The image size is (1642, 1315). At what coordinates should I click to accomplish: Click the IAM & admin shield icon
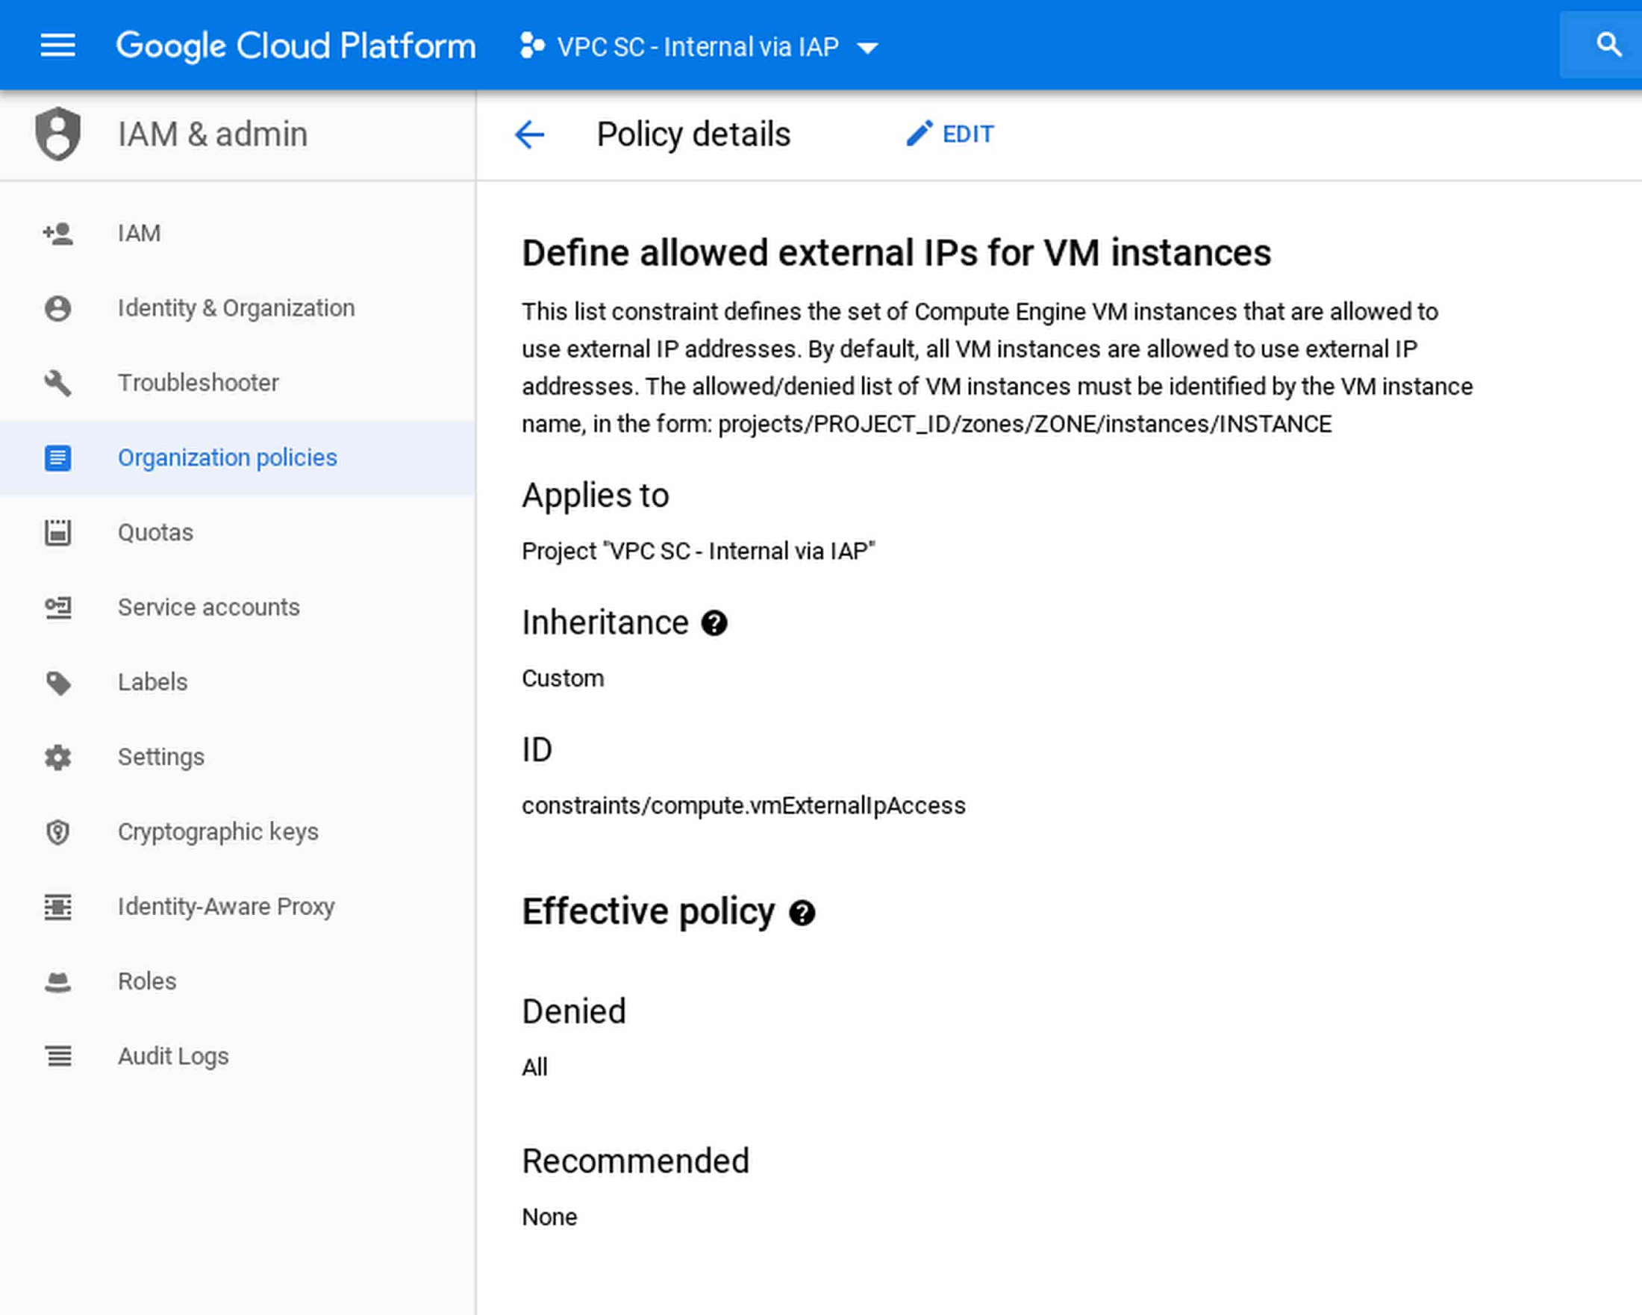pyautogui.click(x=58, y=134)
